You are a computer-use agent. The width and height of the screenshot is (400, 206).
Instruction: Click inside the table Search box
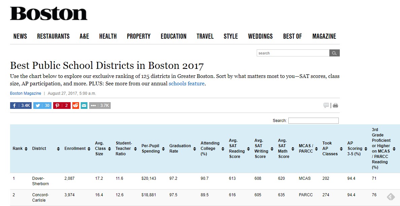click(314, 120)
